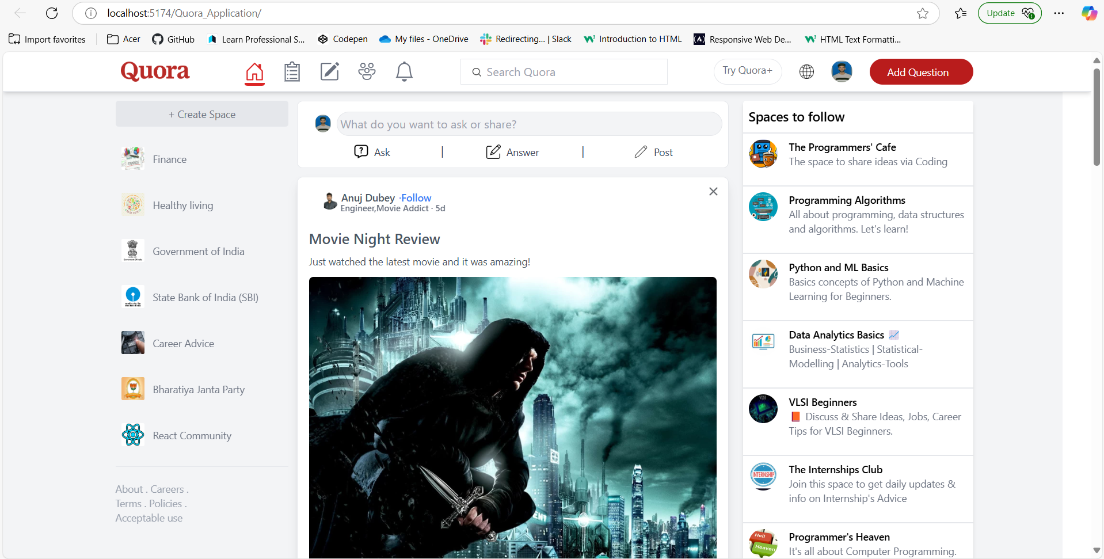Image resolution: width=1104 pixels, height=559 pixels.
Task: Open the browser favorites list icon
Action: tap(961, 13)
